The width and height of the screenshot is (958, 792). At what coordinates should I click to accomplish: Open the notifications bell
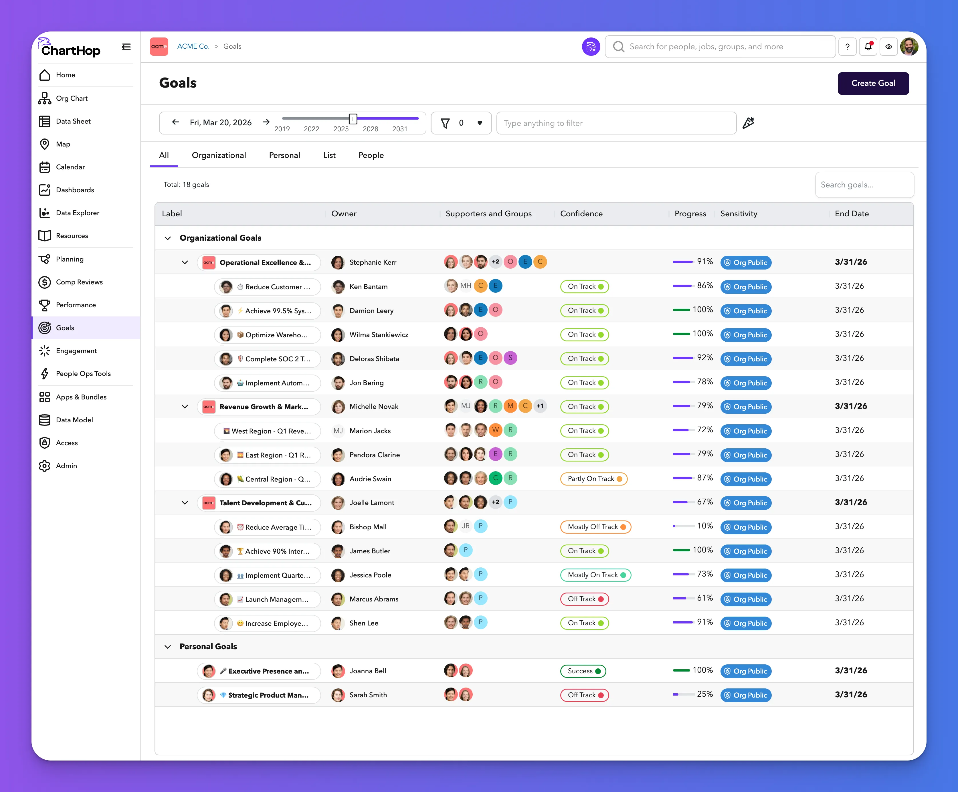(x=868, y=47)
